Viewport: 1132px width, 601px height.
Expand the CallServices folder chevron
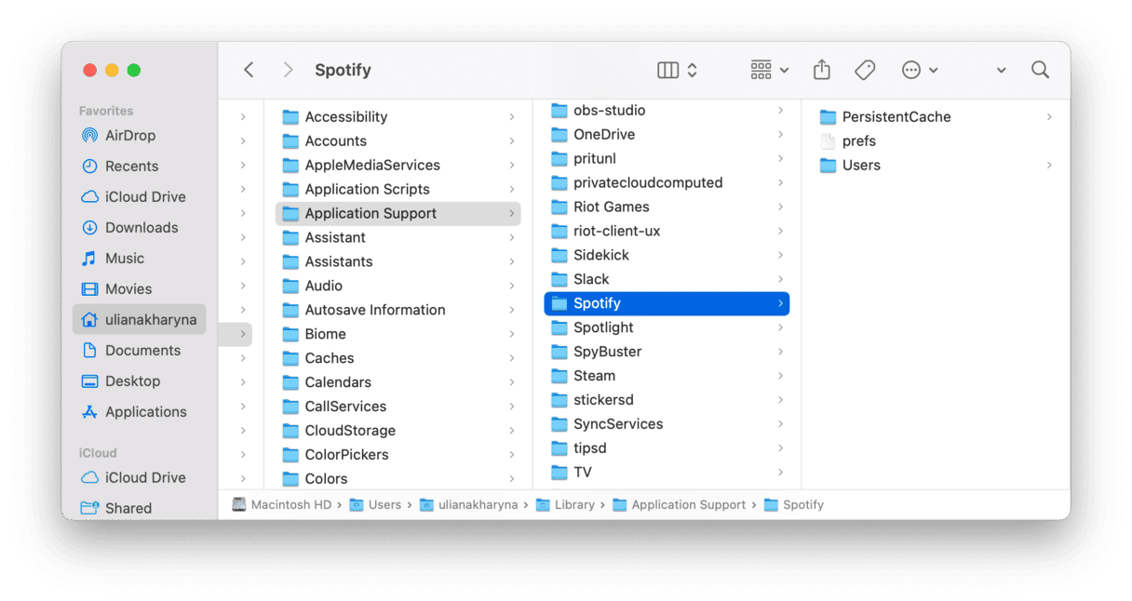click(x=512, y=407)
